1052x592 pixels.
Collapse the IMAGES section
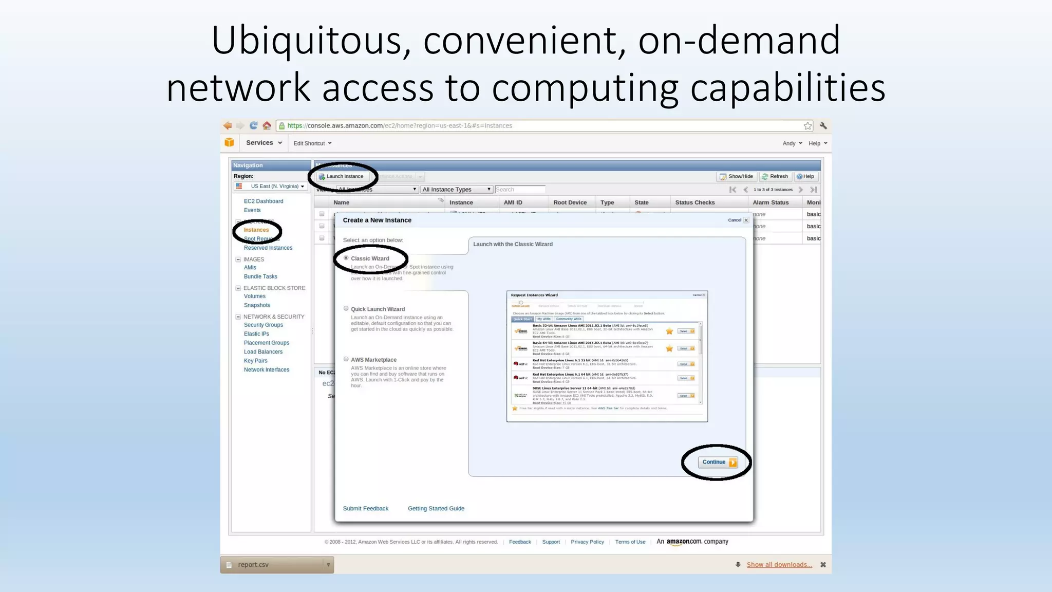click(x=238, y=260)
